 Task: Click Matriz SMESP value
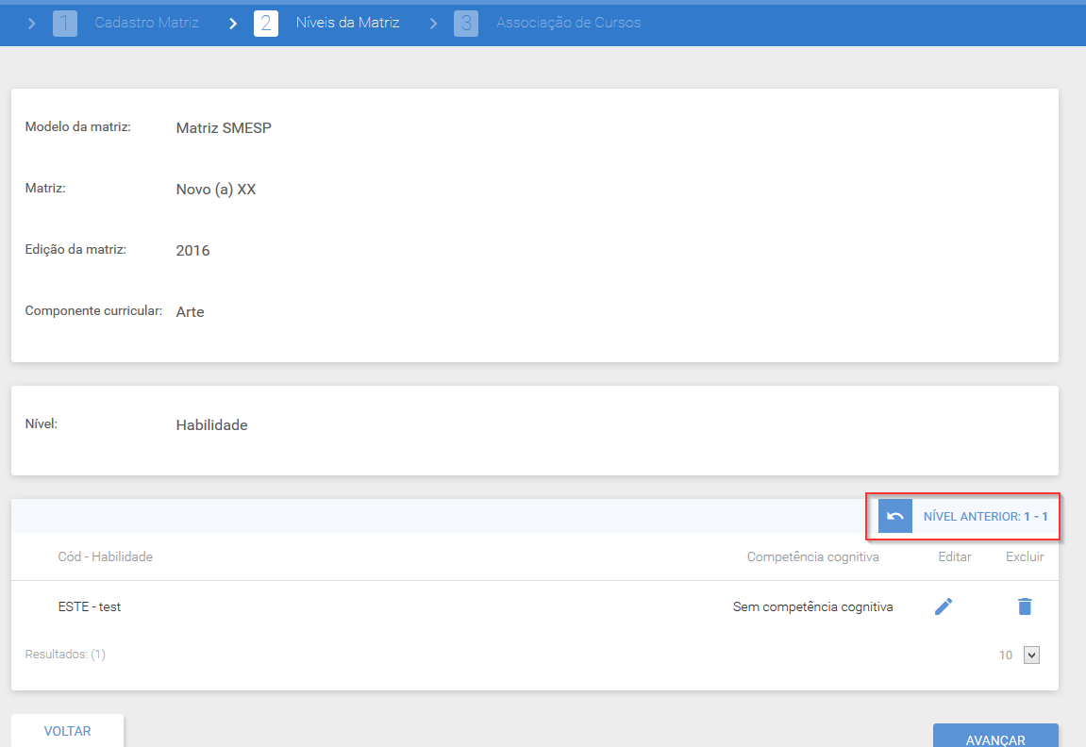[224, 128]
